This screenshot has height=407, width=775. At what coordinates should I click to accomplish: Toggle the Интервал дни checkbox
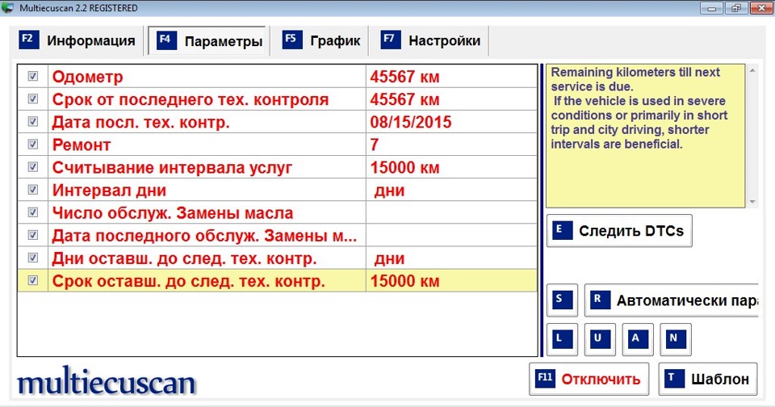point(32,190)
